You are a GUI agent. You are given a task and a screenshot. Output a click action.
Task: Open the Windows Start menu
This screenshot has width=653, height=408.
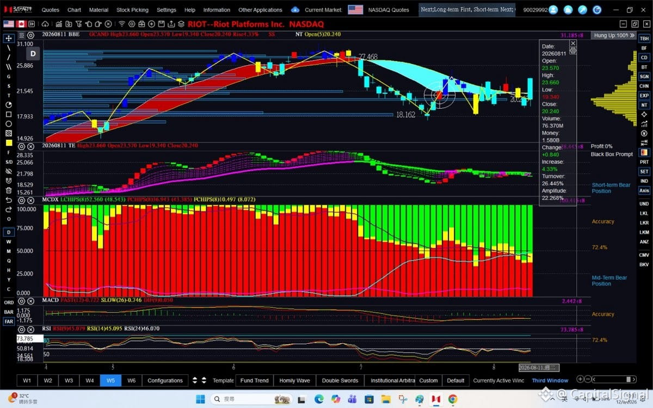click(201, 399)
